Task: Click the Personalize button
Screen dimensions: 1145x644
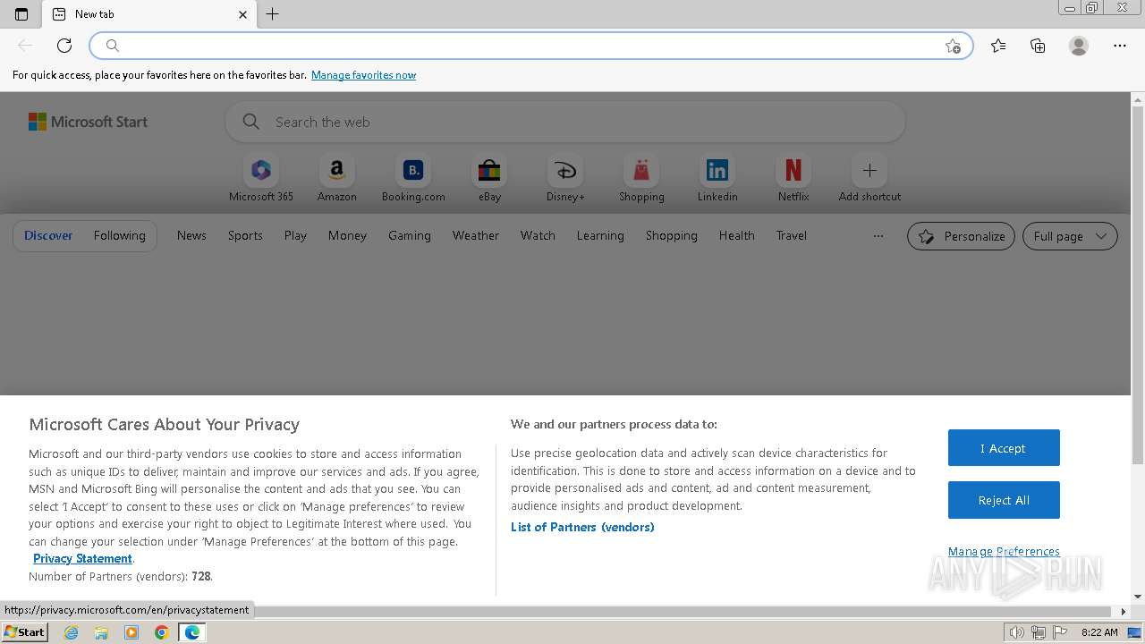Action: [961, 236]
